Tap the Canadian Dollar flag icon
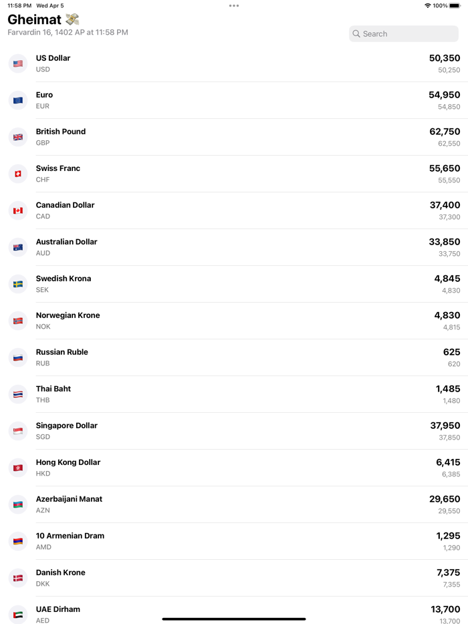Screen dimensions: 468x624 pyautogui.click(x=18, y=210)
